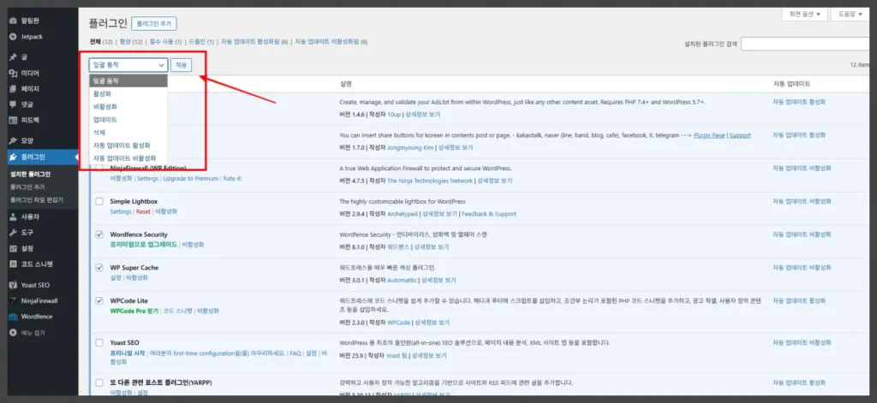Collapse the menu with 메뉴 접기 arrow icon
This screenshot has height=403, width=877.
(14, 333)
